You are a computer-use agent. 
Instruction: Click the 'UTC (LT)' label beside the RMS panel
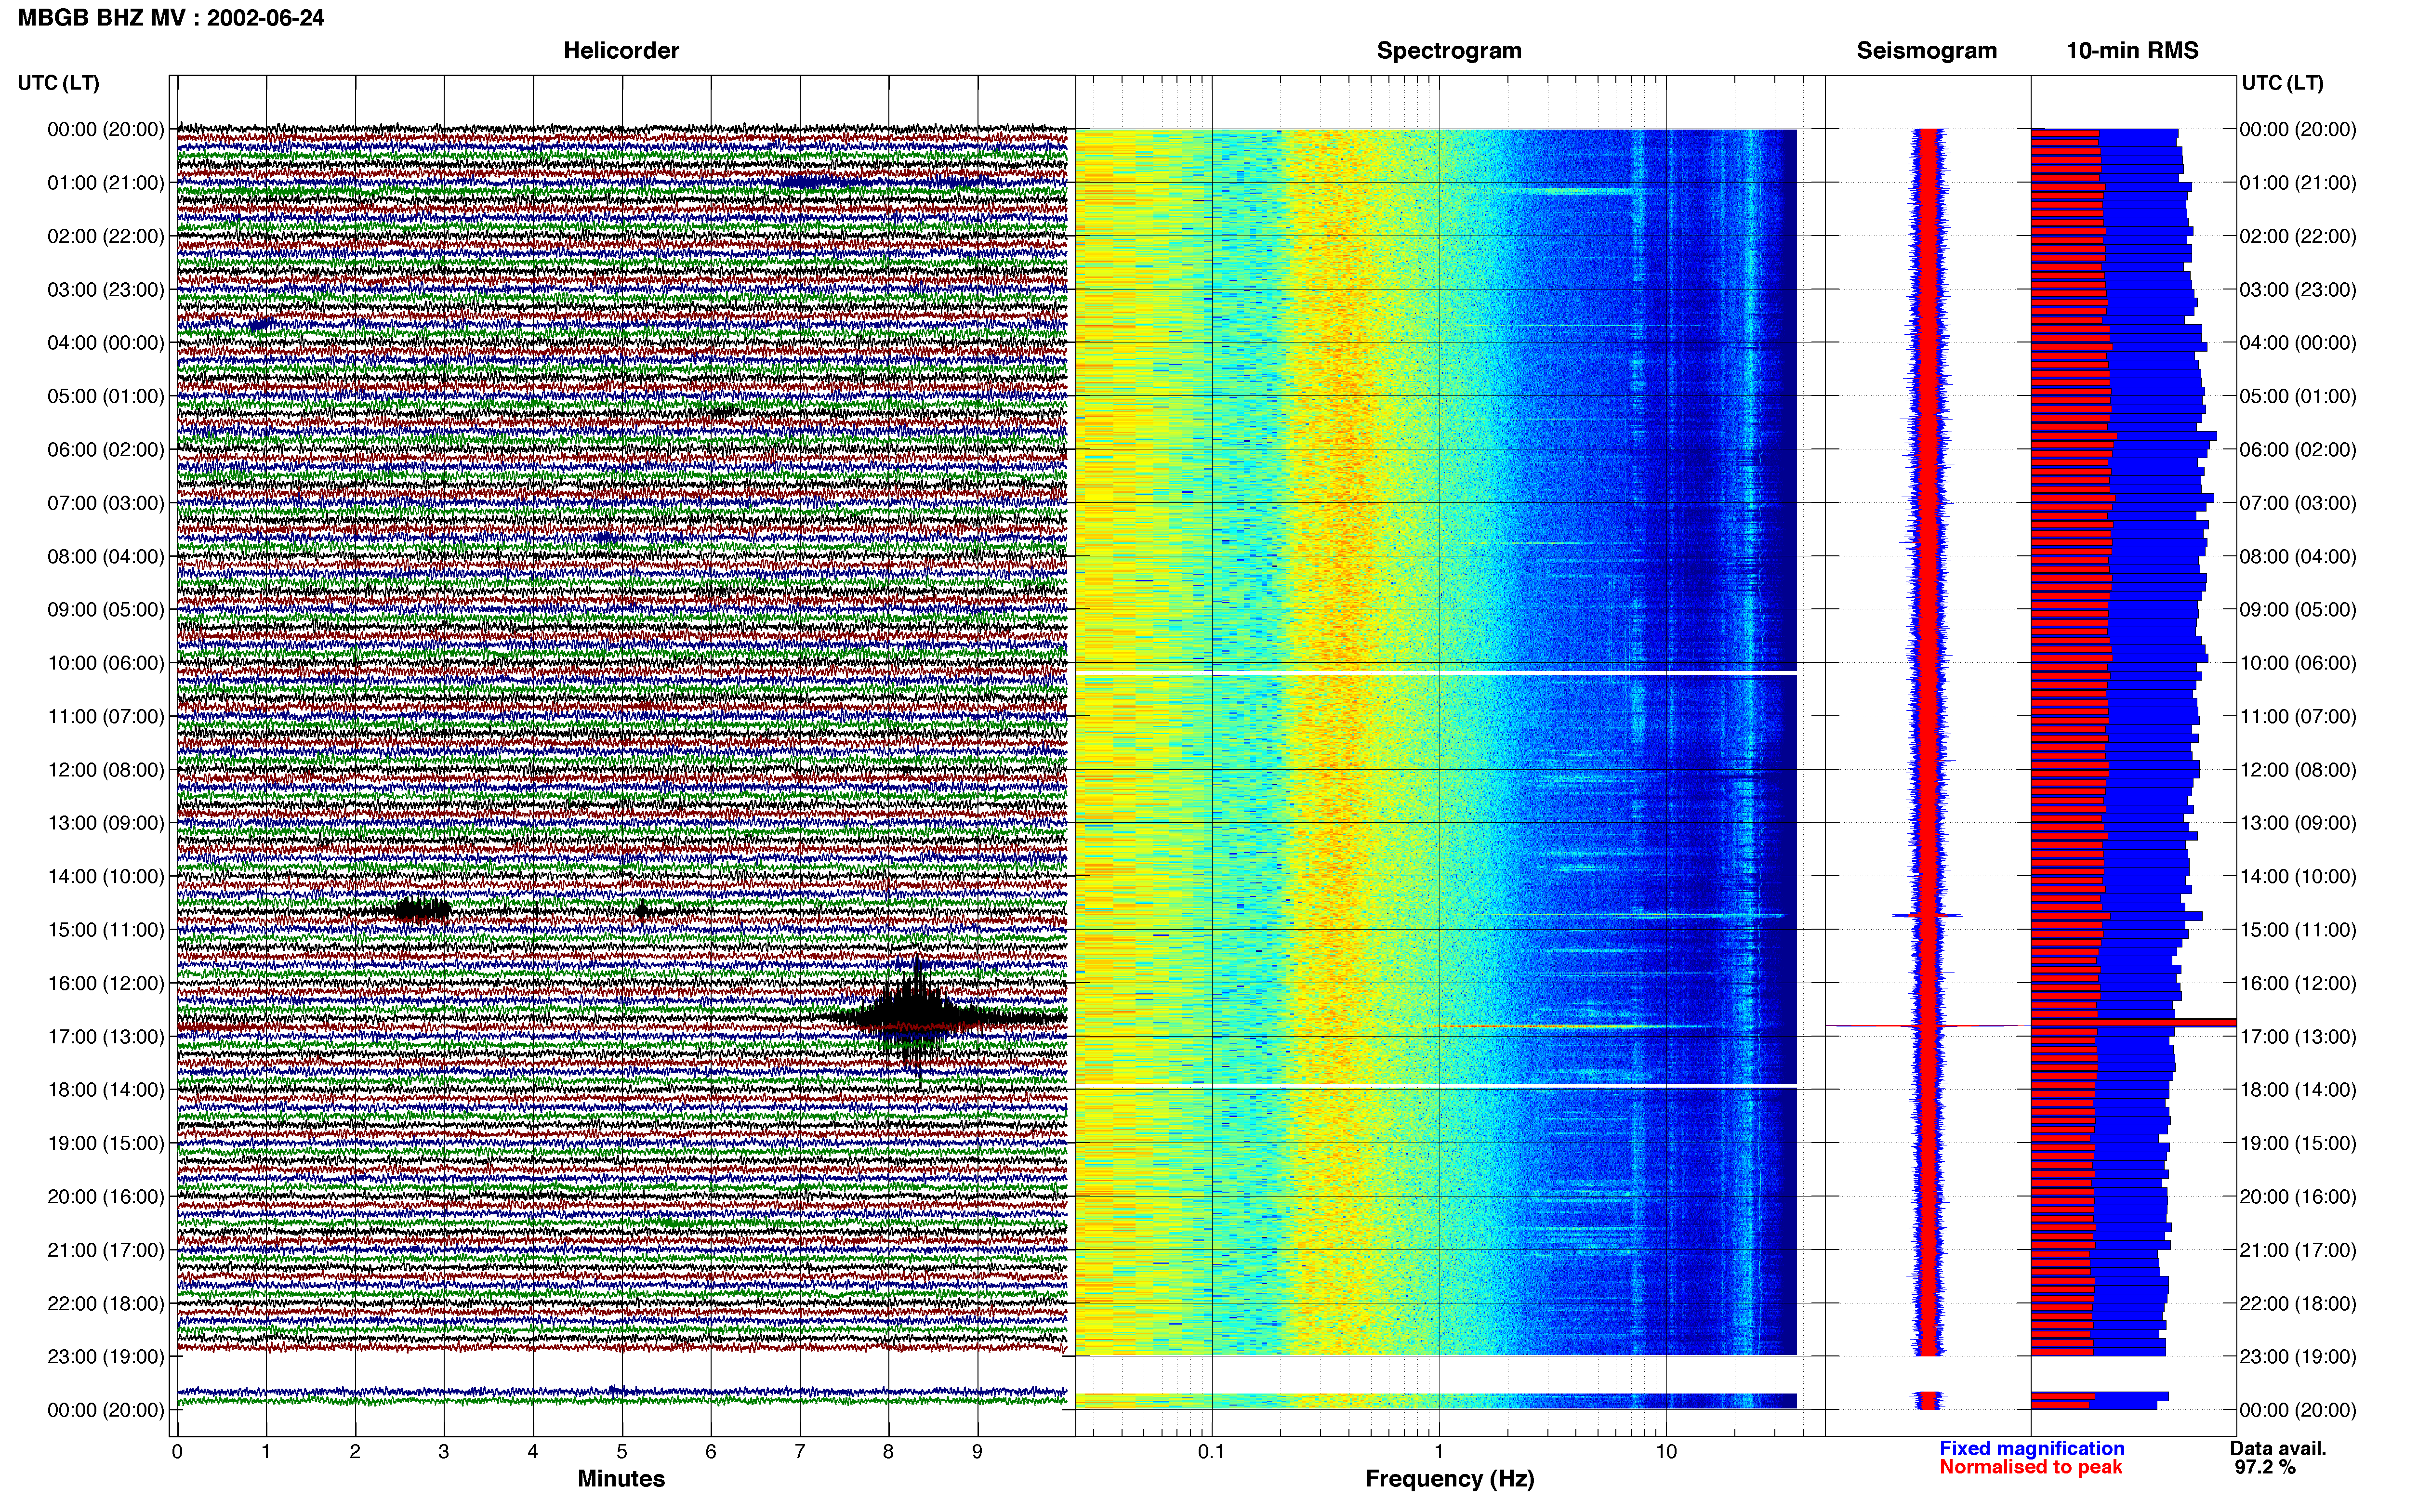[x=2283, y=83]
